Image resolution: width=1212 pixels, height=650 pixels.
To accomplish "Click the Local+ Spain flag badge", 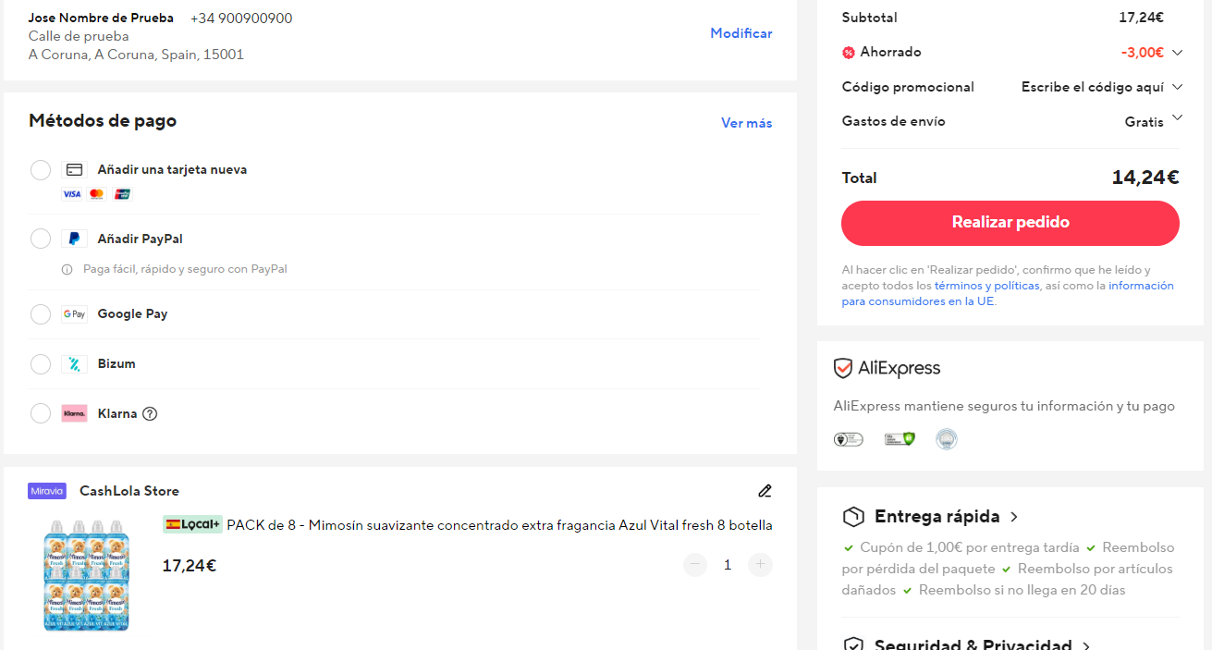I will click(192, 524).
